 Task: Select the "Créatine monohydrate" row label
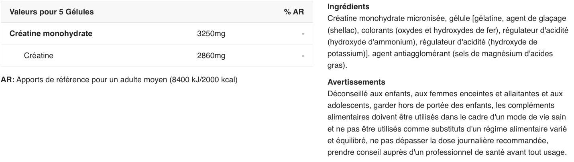coord(51,34)
